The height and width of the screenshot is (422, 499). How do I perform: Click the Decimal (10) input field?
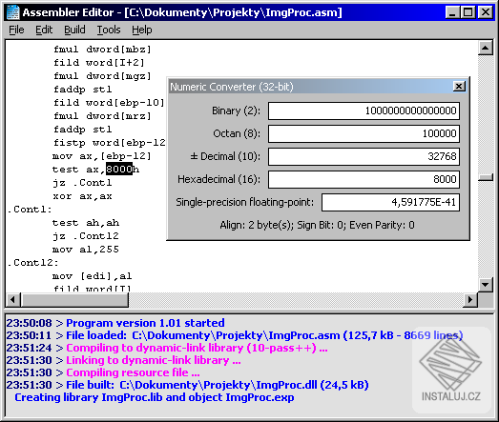(x=364, y=156)
